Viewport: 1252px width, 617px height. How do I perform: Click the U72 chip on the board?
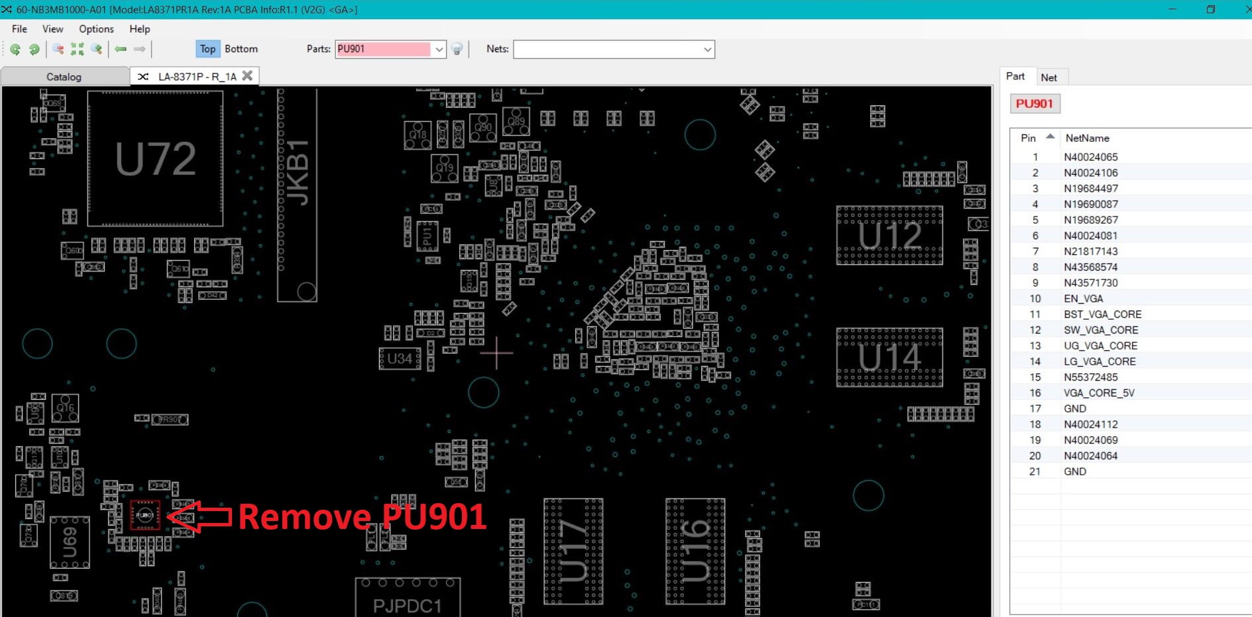[x=155, y=159]
